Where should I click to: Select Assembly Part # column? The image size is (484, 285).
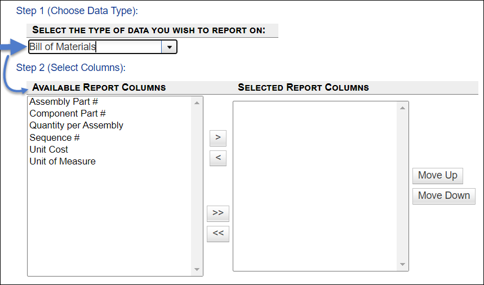click(64, 102)
